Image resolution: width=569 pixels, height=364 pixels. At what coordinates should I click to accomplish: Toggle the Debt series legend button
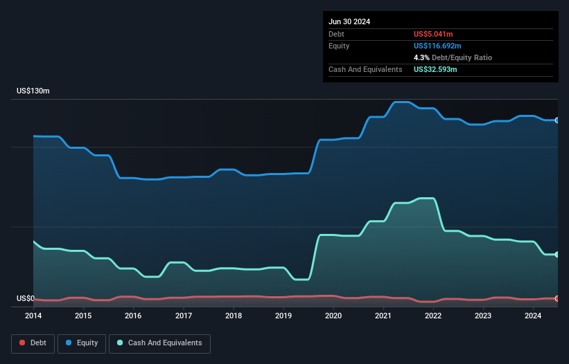[33, 343]
